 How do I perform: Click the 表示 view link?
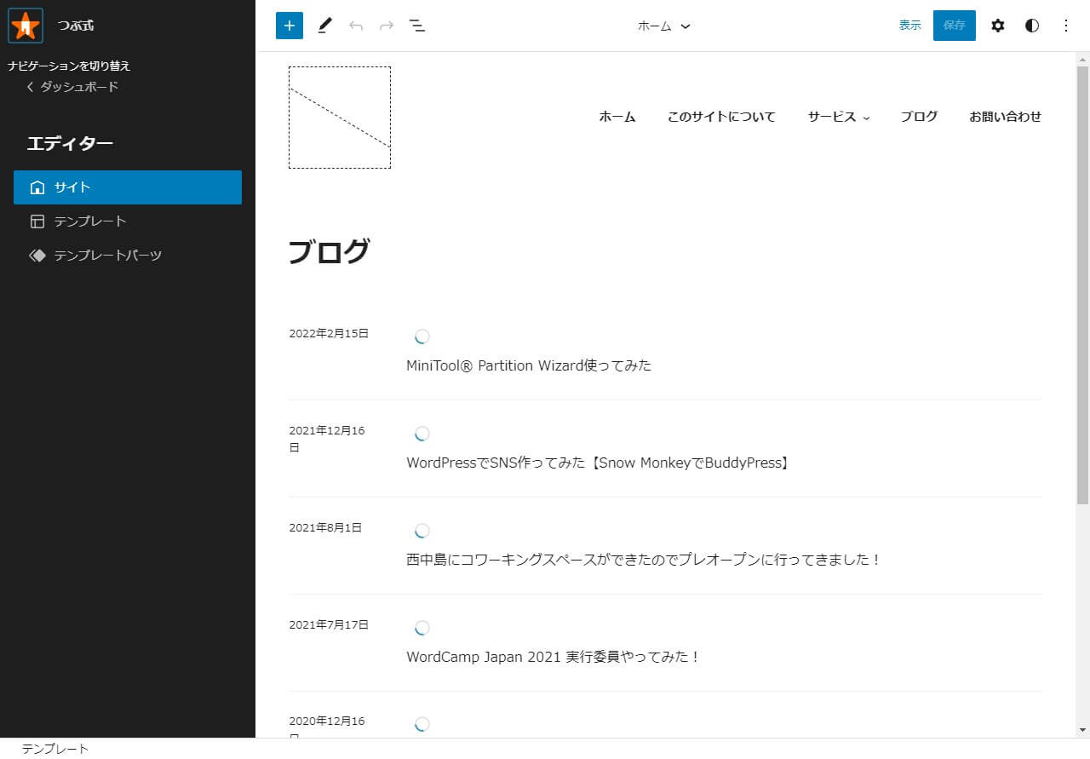909,26
